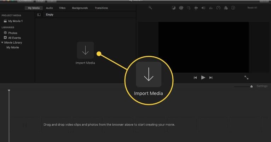Open the Transitions tab
This screenshot has width=271, height=142.
tap(101, 8)
